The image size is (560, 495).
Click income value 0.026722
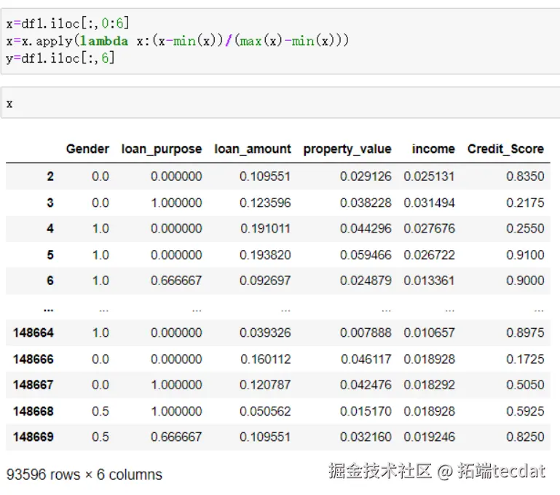(x=430, y=255)
